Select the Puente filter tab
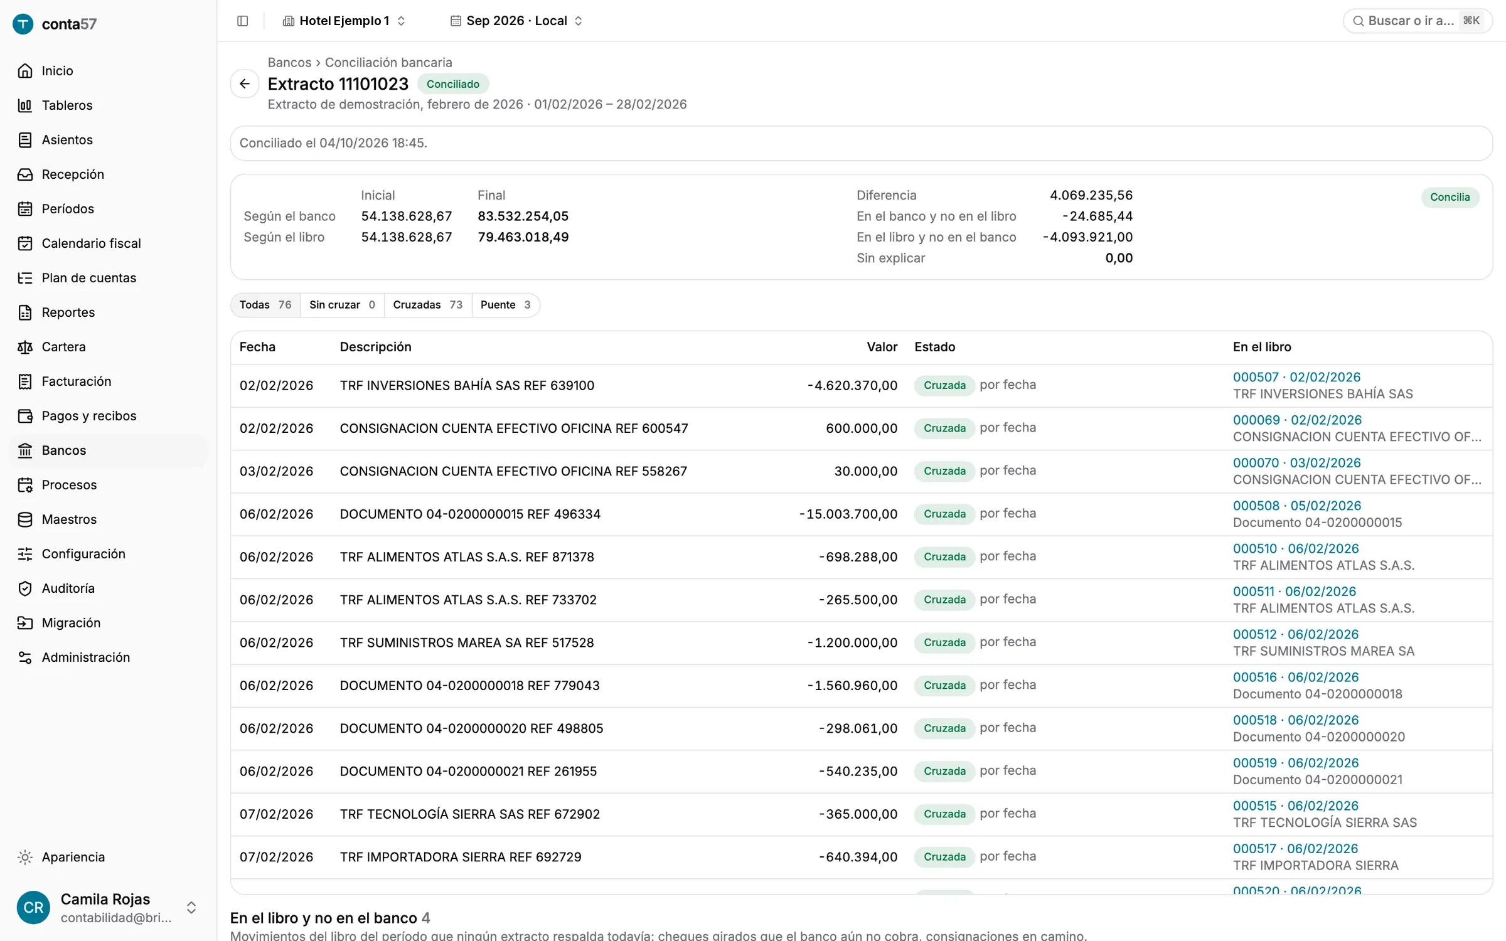Image resolution: width=1506 pixels, height=941 pixels. [x=505, y=305]
